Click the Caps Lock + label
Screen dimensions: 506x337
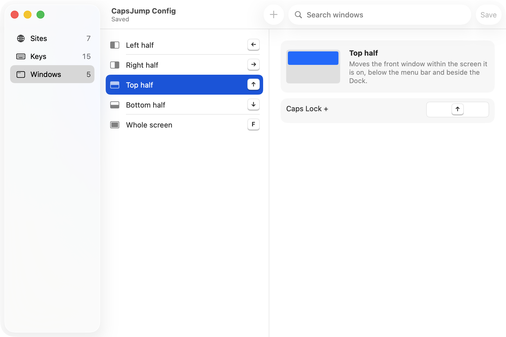tap(307, 109)
